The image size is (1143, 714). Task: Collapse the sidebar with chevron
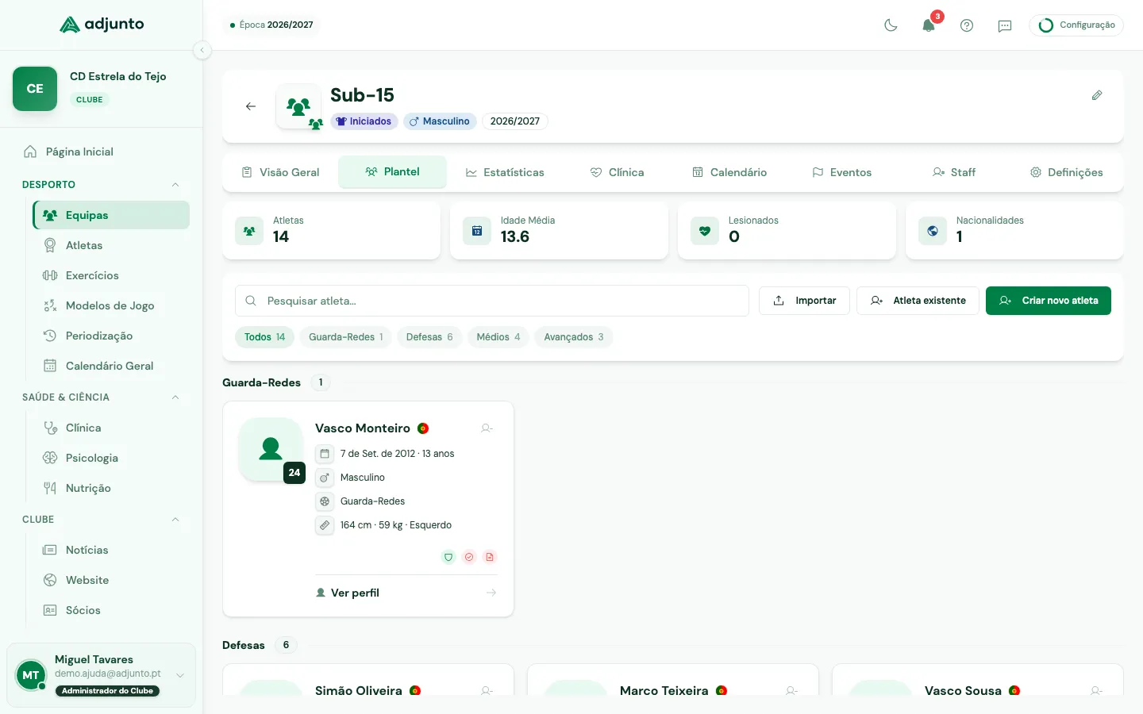(202, 50)
